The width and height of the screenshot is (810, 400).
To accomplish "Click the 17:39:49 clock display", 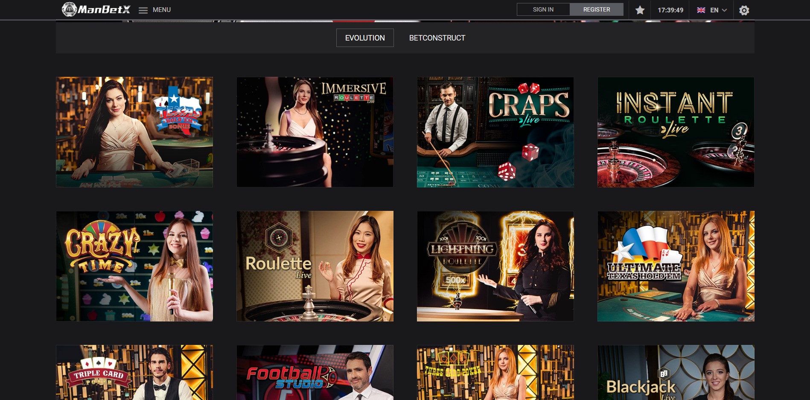I will click(670, 10).
